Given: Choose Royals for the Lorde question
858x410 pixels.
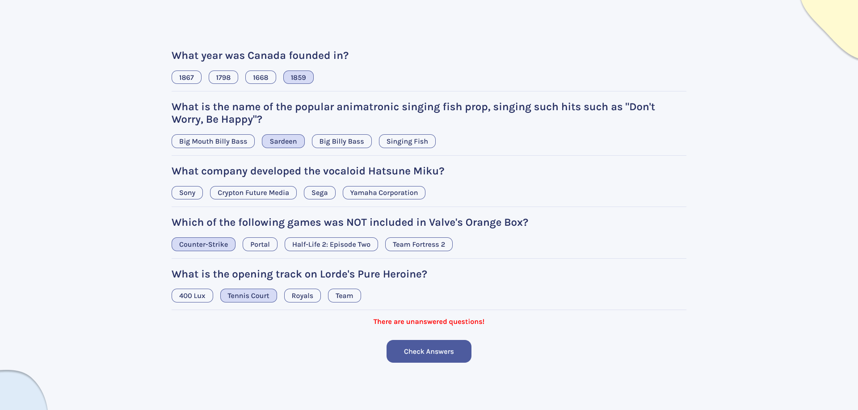Looking at the screenshot, I should tap(302, 295).
